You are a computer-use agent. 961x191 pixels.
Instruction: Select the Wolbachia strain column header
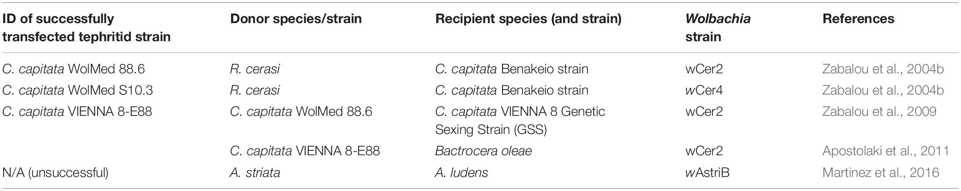click(x=718, y=28)
